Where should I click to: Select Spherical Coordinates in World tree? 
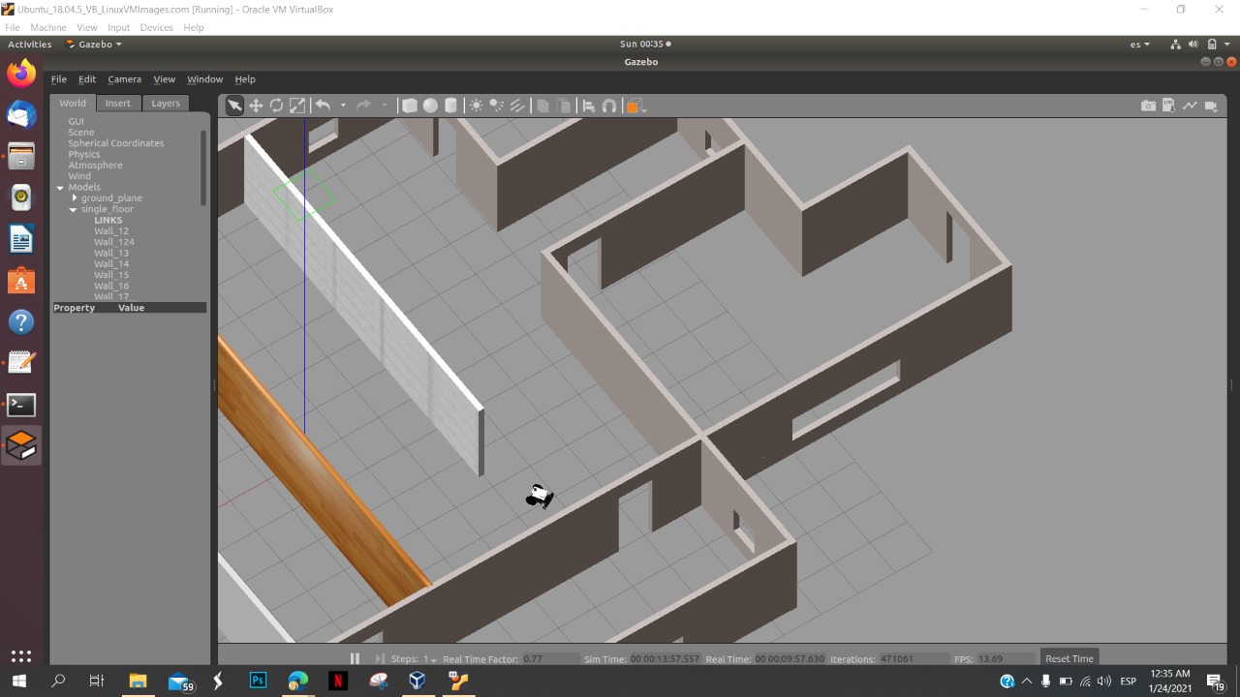(116, 143)
